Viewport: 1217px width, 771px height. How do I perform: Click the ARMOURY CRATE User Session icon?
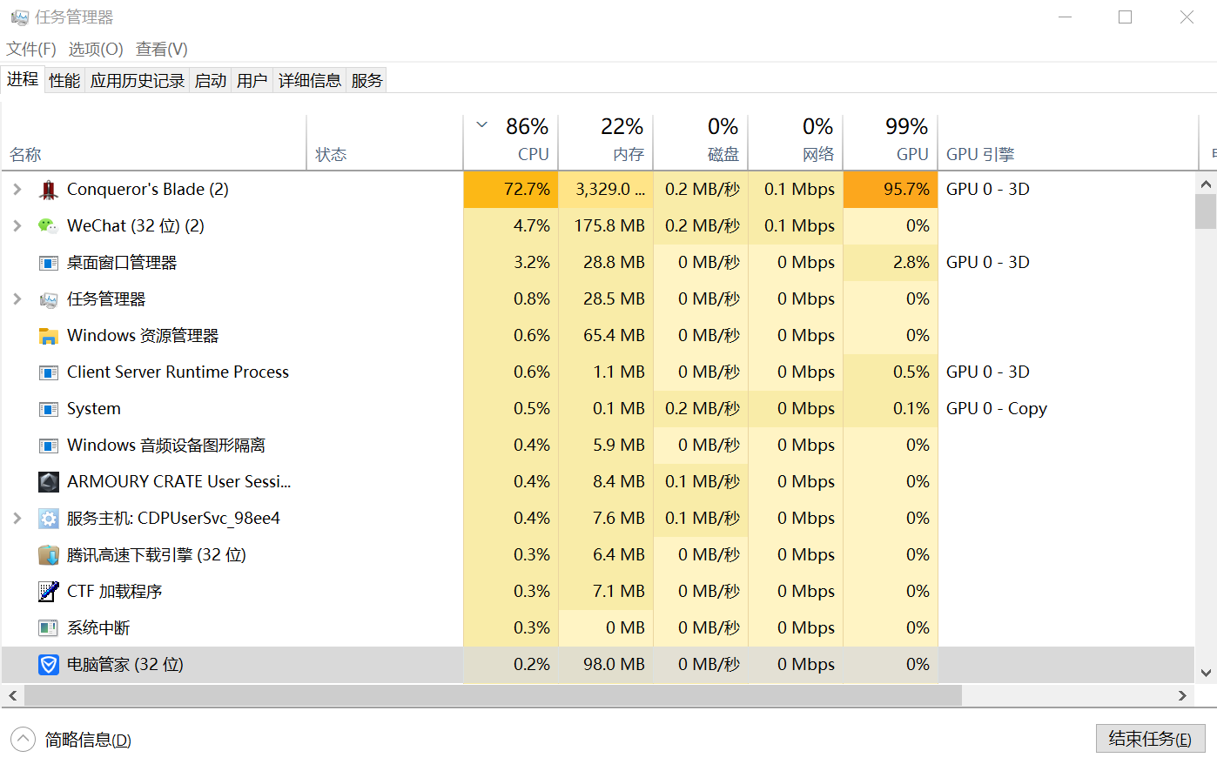(x=49, y=482)
